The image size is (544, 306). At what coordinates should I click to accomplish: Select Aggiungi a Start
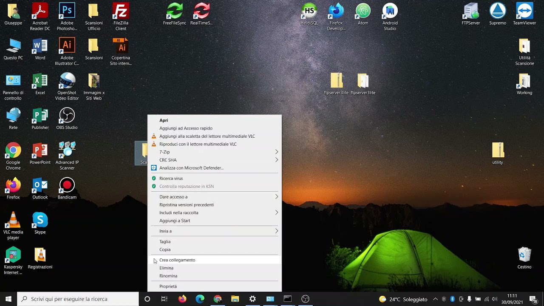point(214,221)
